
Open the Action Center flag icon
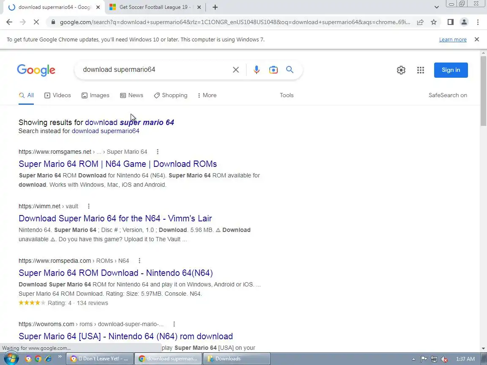[424, 359]
